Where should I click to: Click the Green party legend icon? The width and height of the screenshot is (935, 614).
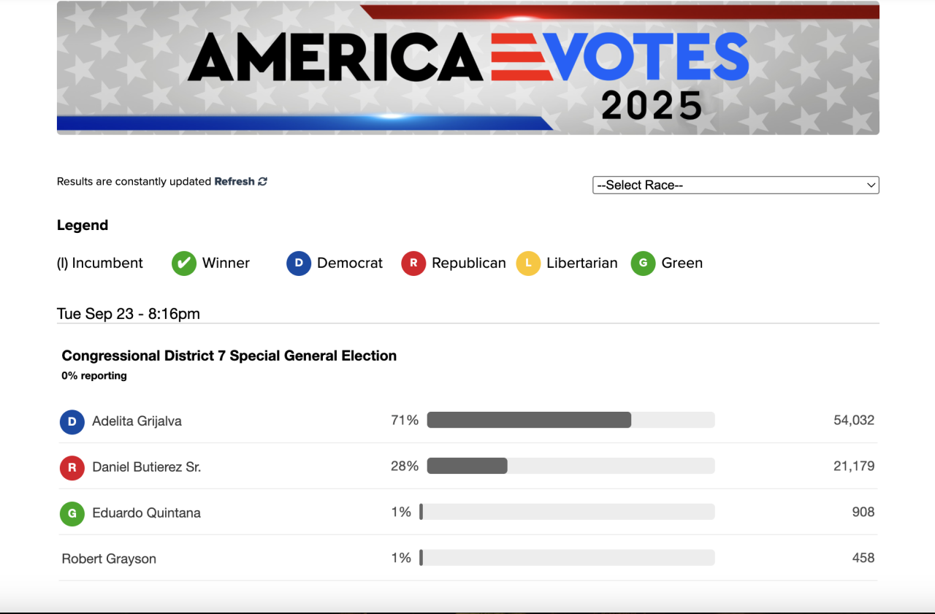coord(644,264)
